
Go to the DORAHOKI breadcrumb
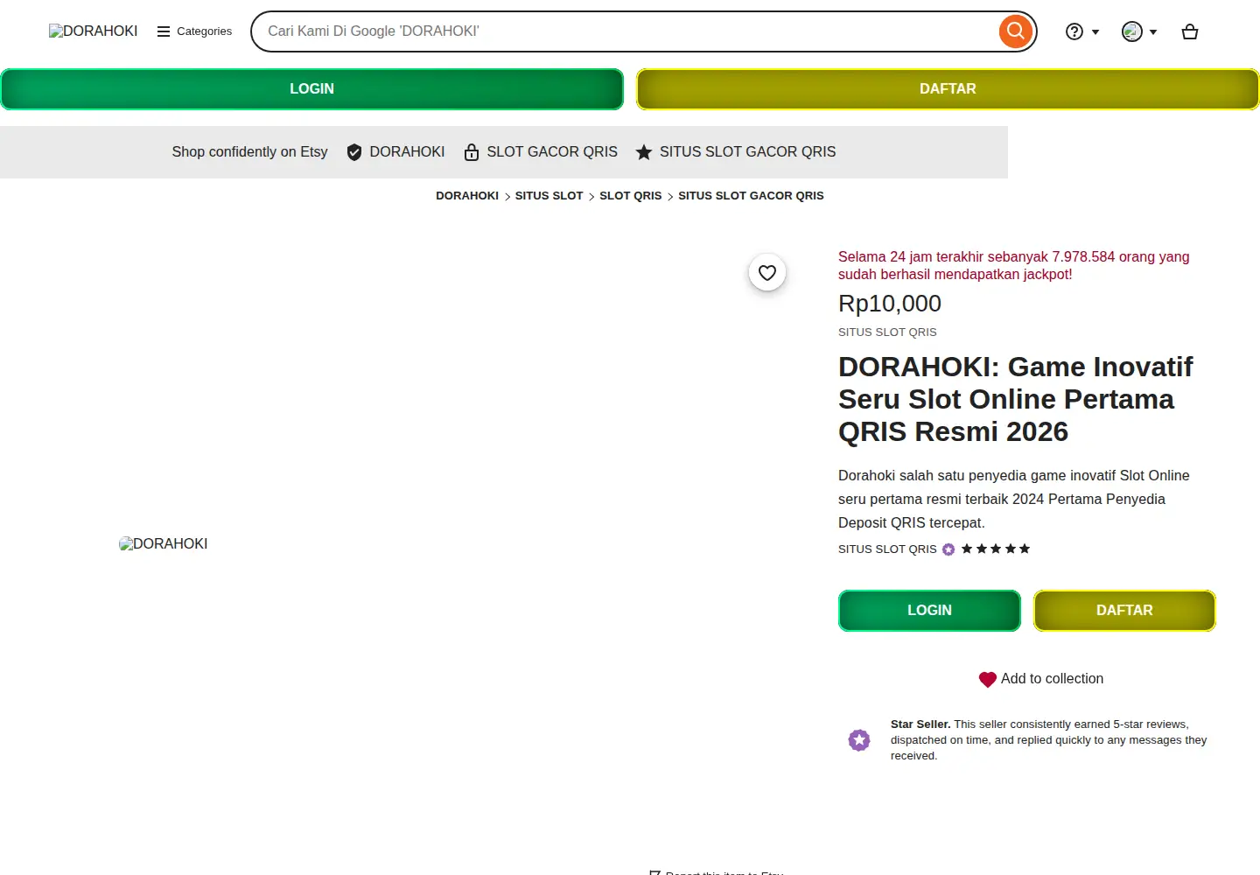click(x=467, y=196)
